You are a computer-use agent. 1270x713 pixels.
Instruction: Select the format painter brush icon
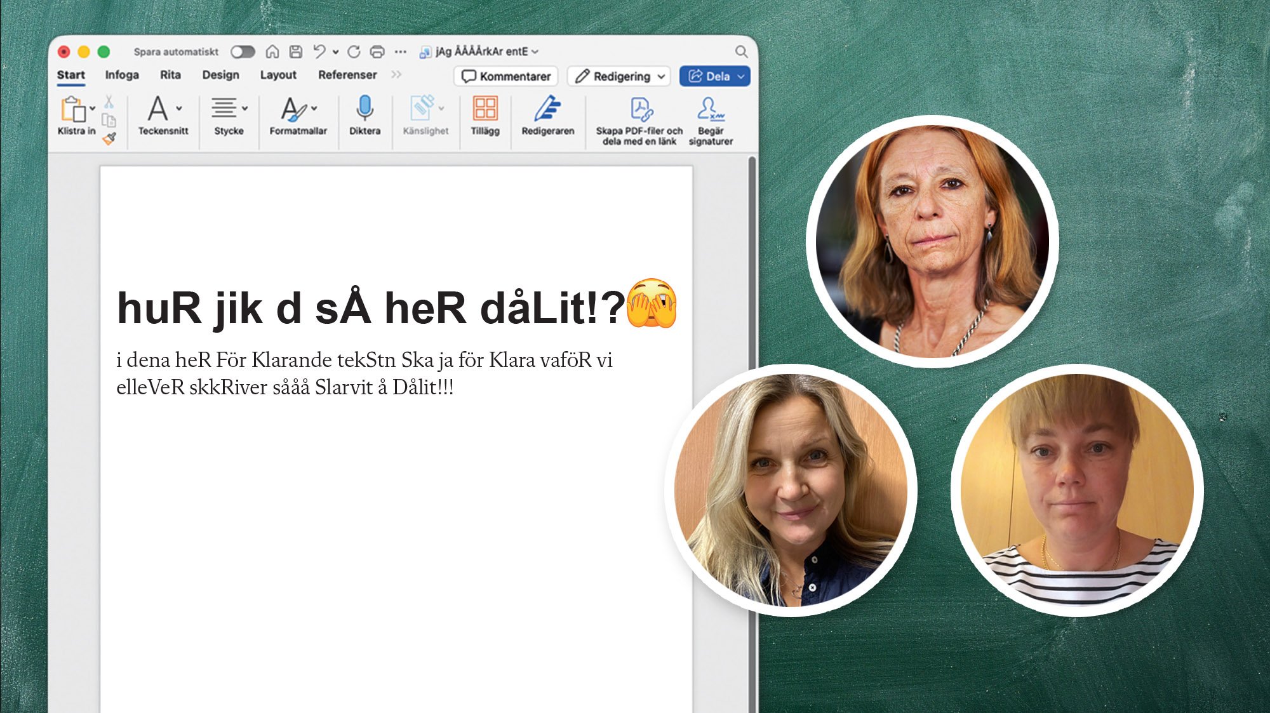[x=109, y=138]
